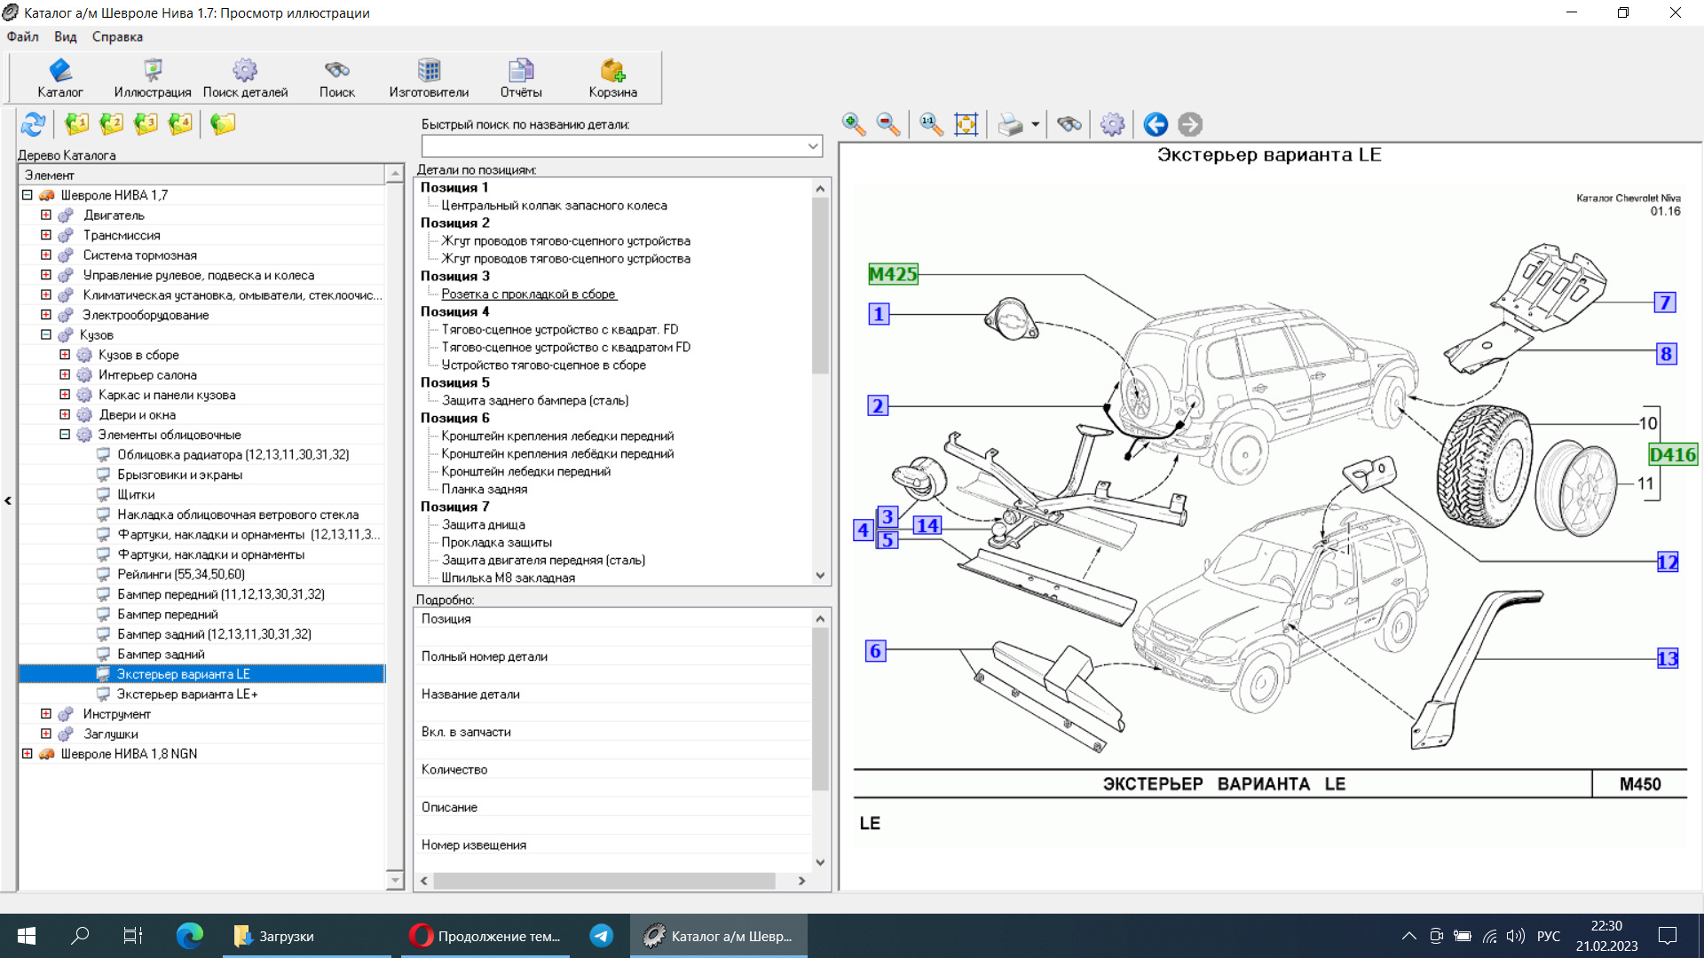
Task: Select Бампер задний tree item
Action: (x=161, y=654)
